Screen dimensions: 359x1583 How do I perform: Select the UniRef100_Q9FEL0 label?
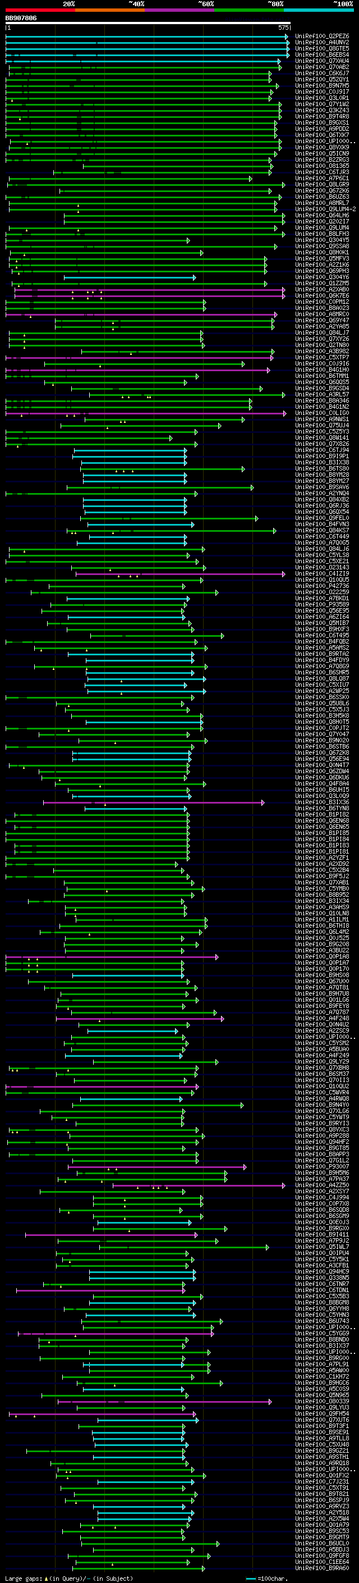(322, 518)
